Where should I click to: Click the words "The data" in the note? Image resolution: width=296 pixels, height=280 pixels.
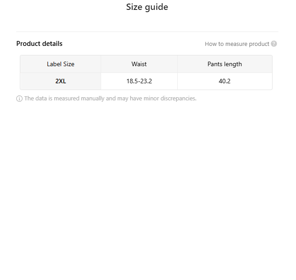(x=35, y=99)
